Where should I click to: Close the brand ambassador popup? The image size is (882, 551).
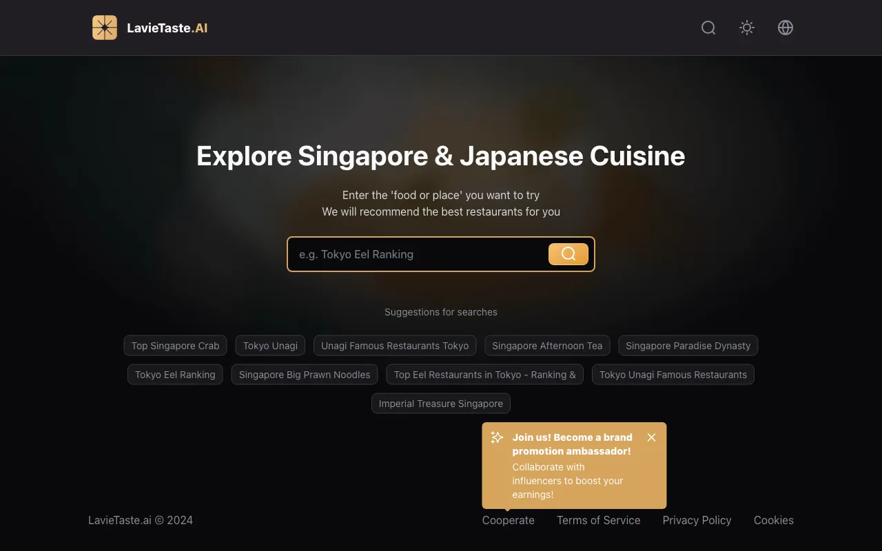[x=652, y=437]
